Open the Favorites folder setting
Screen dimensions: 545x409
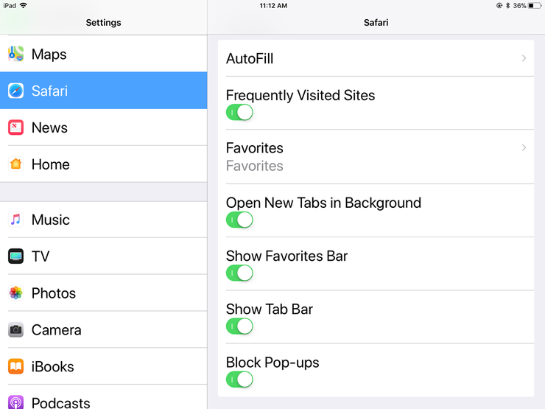[376, 157]
